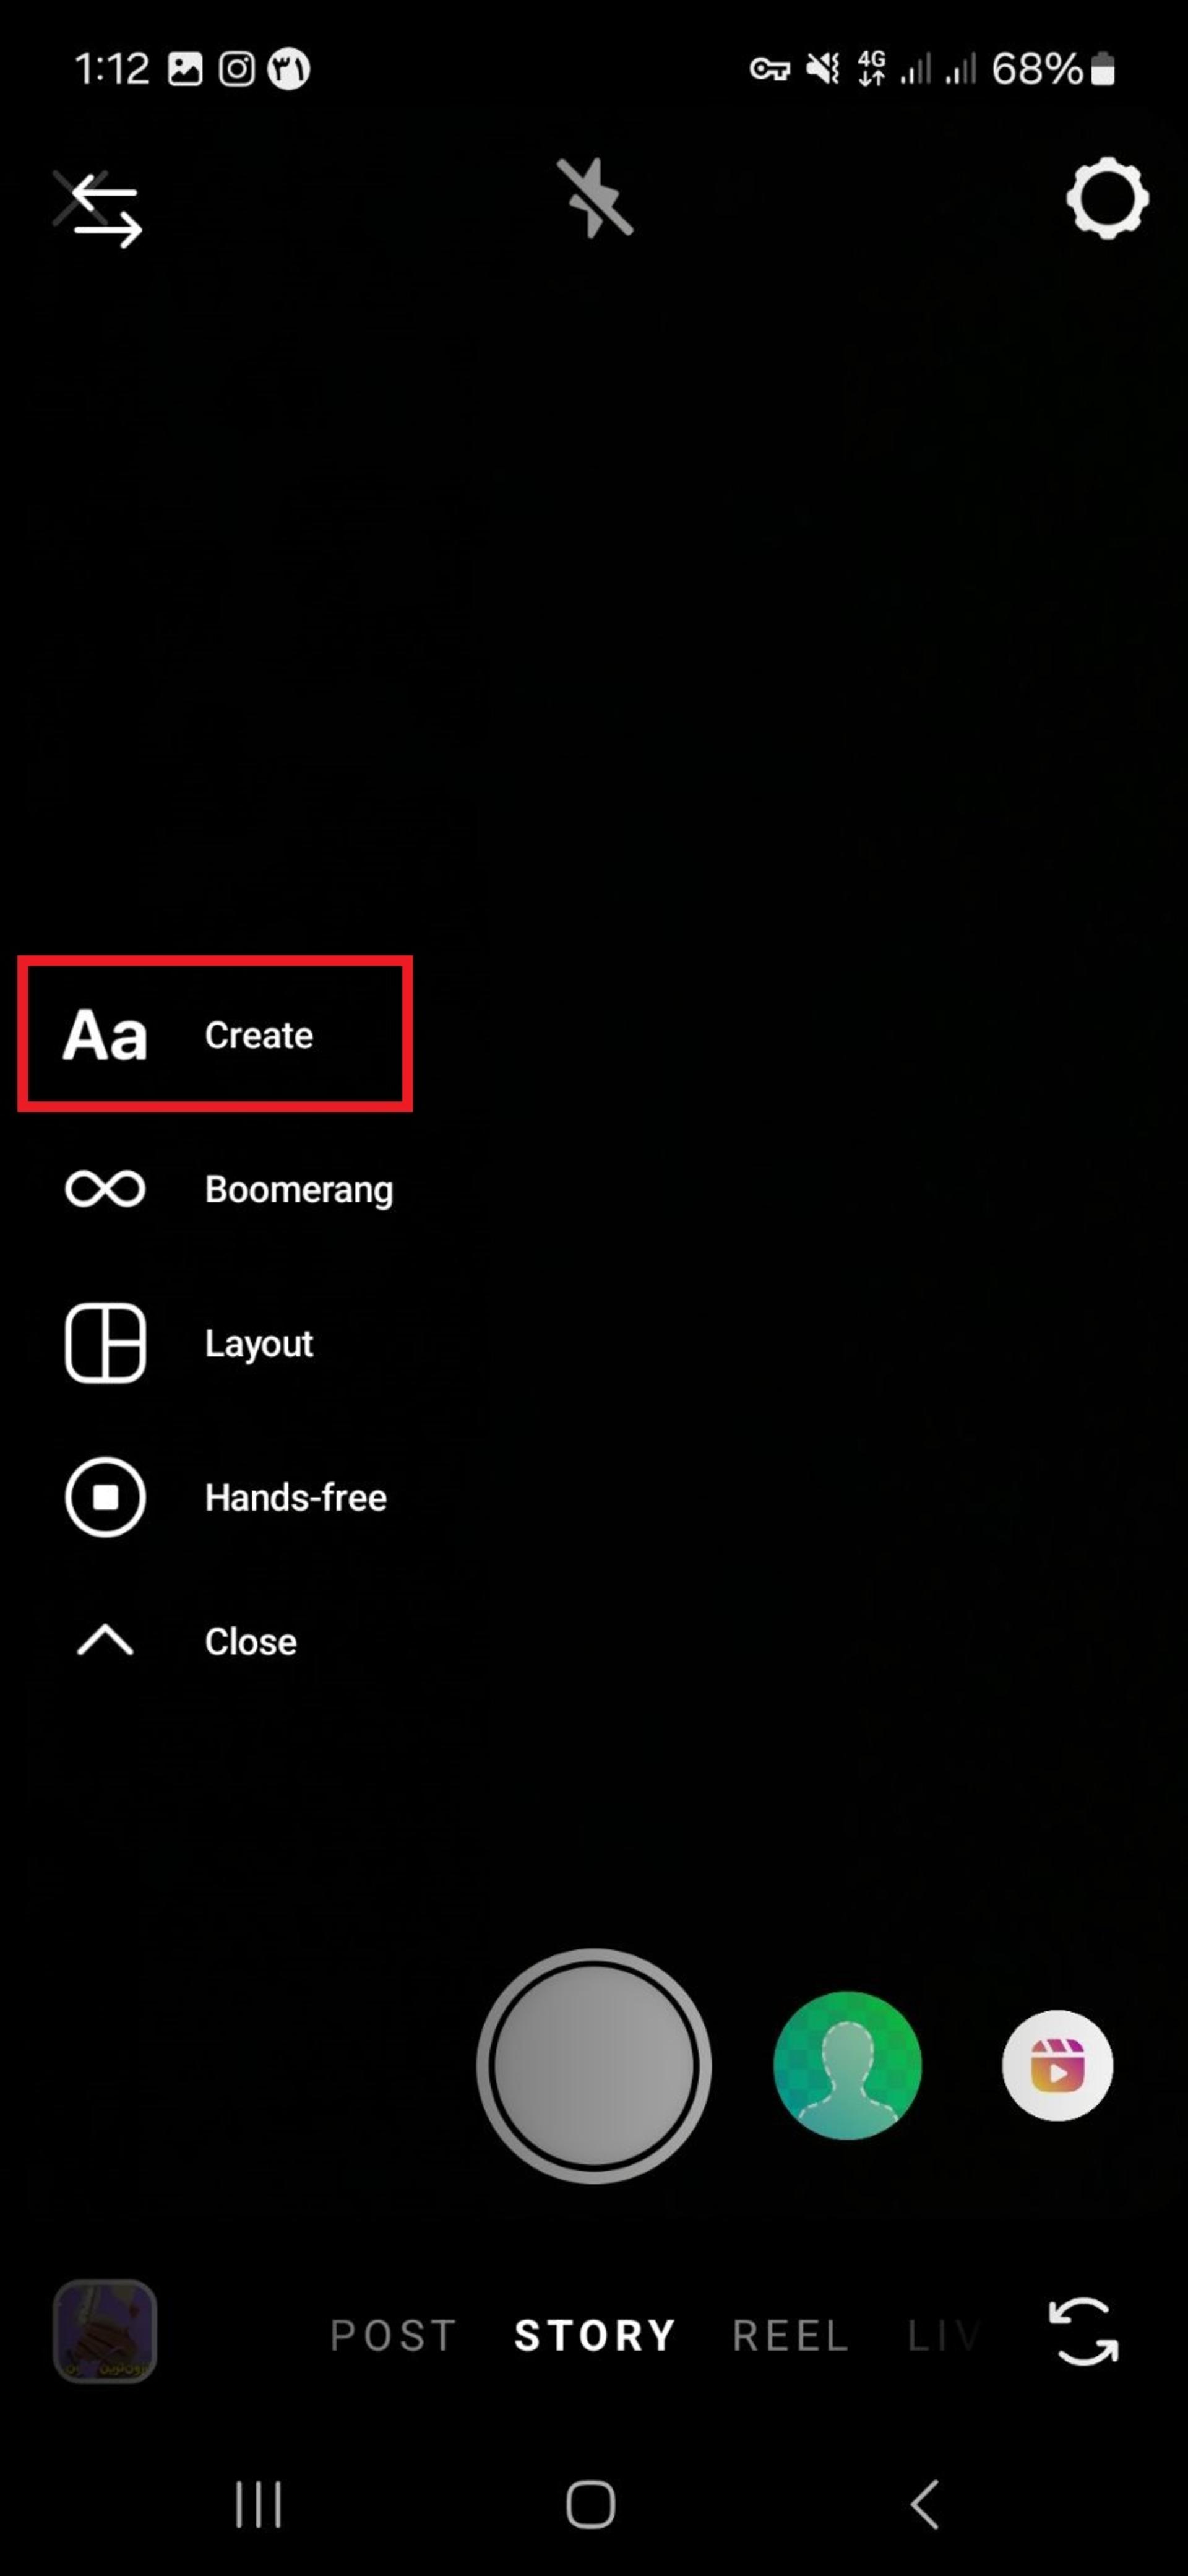Open recent apps navigation button
This screenshot has height=2576, width=1188.
259,2504
